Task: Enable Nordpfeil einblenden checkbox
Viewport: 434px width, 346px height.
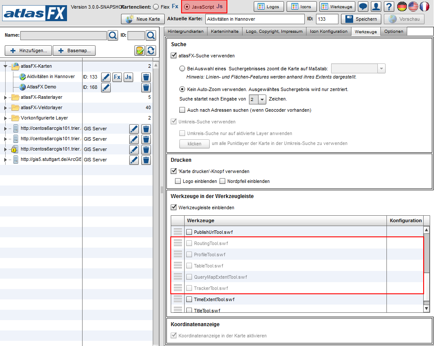Action: click(x=222, y=181)
